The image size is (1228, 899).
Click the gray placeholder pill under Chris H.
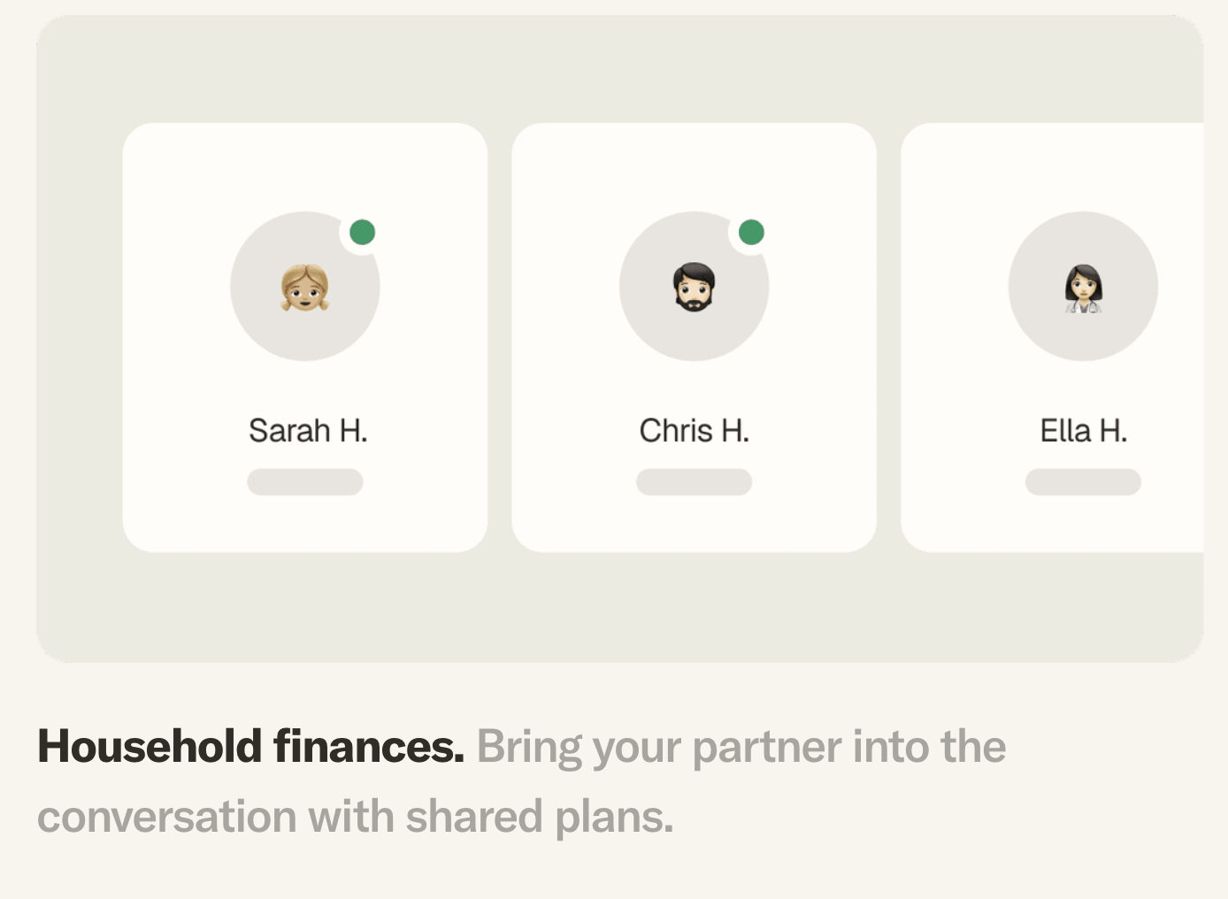[x=695, y=482]
